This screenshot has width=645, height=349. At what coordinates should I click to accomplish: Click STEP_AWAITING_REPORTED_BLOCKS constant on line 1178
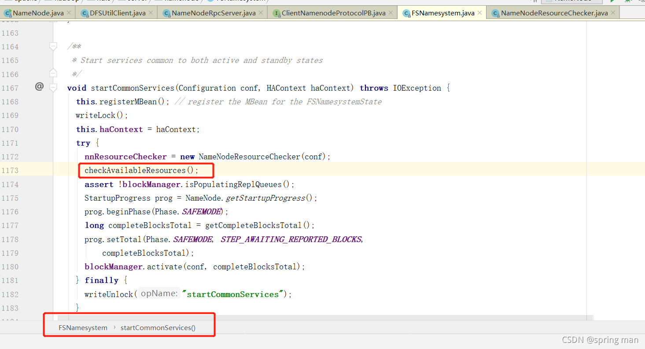(291, 239)
